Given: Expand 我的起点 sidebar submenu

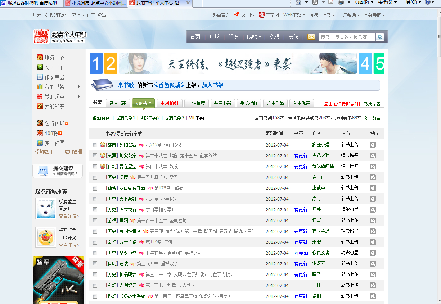Looking at the screenshot, I should pyautogui.click(x=79, y=97).
